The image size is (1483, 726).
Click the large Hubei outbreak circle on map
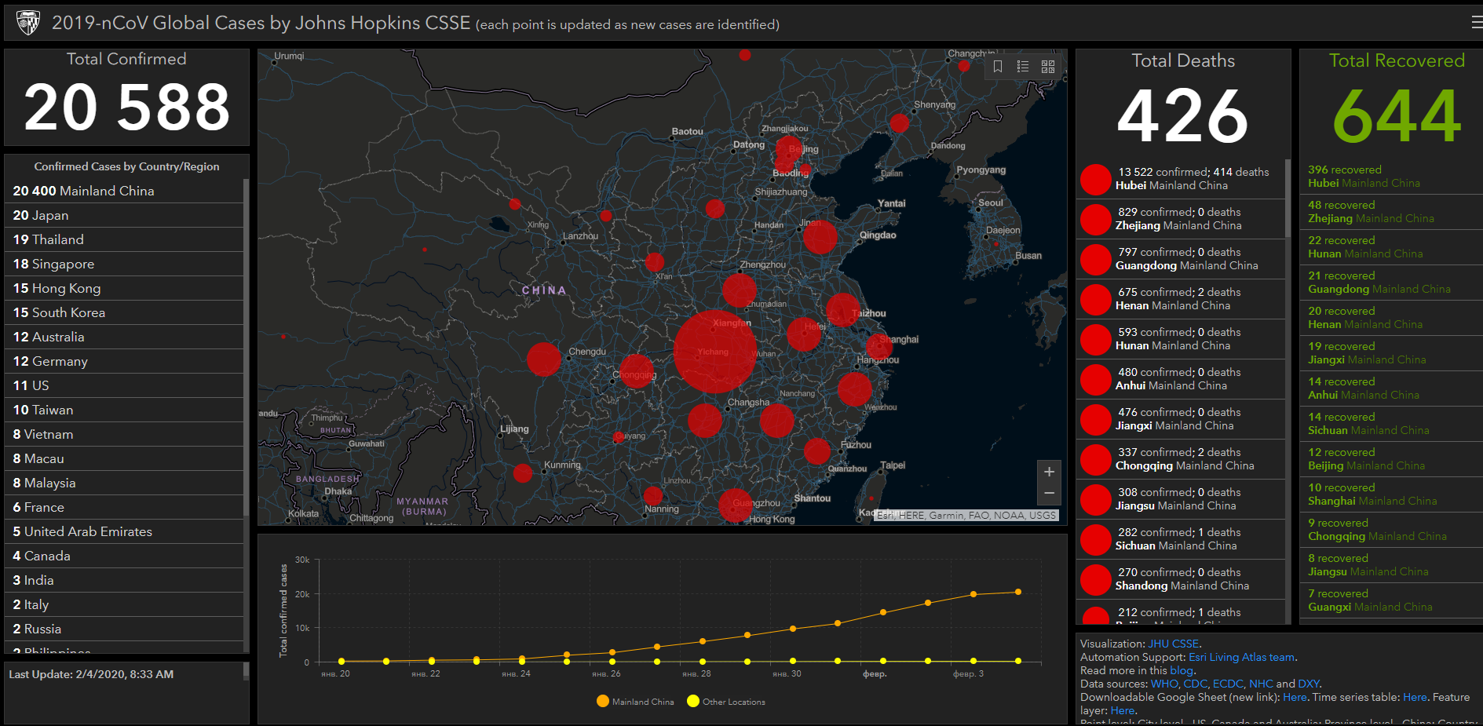point(714,352)
